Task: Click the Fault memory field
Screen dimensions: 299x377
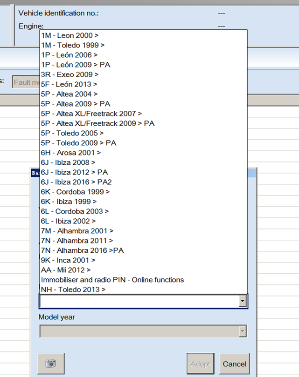Action: (26, 82)
